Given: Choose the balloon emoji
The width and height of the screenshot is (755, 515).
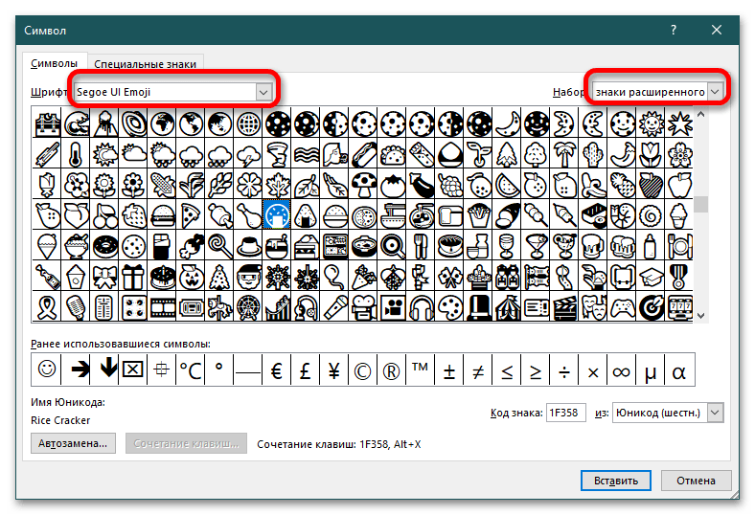Looking at the screenshot, I should [334, 277].
